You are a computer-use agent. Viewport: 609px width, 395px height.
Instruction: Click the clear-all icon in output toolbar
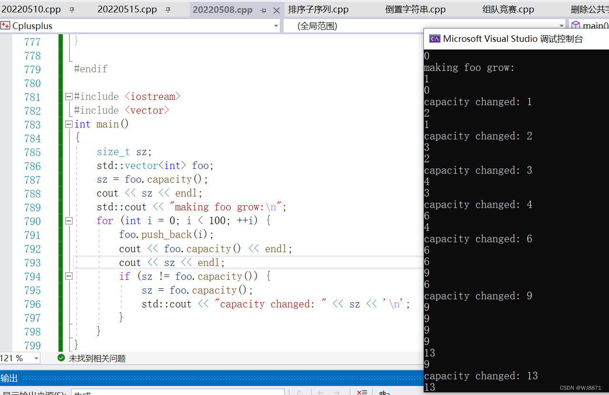point(363,392)
